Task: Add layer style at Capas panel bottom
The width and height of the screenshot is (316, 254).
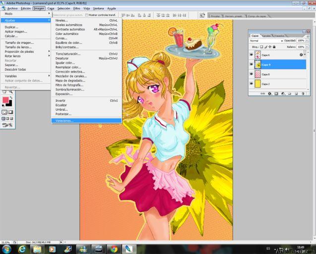Action: pyautogui.click(x=270, y=93)
